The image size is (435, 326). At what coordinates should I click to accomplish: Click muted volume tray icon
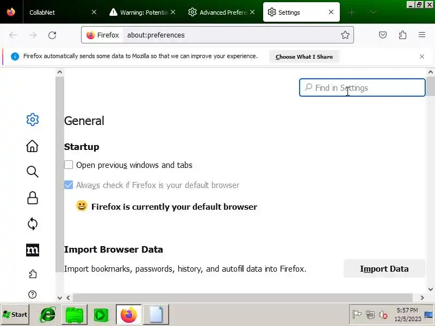click(383, 315)
